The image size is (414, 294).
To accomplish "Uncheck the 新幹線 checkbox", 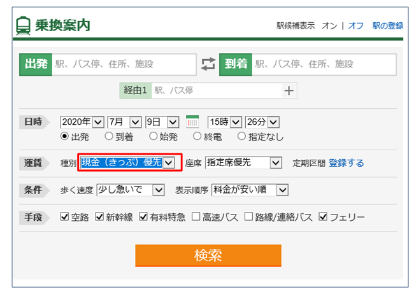I will (99, 216).
